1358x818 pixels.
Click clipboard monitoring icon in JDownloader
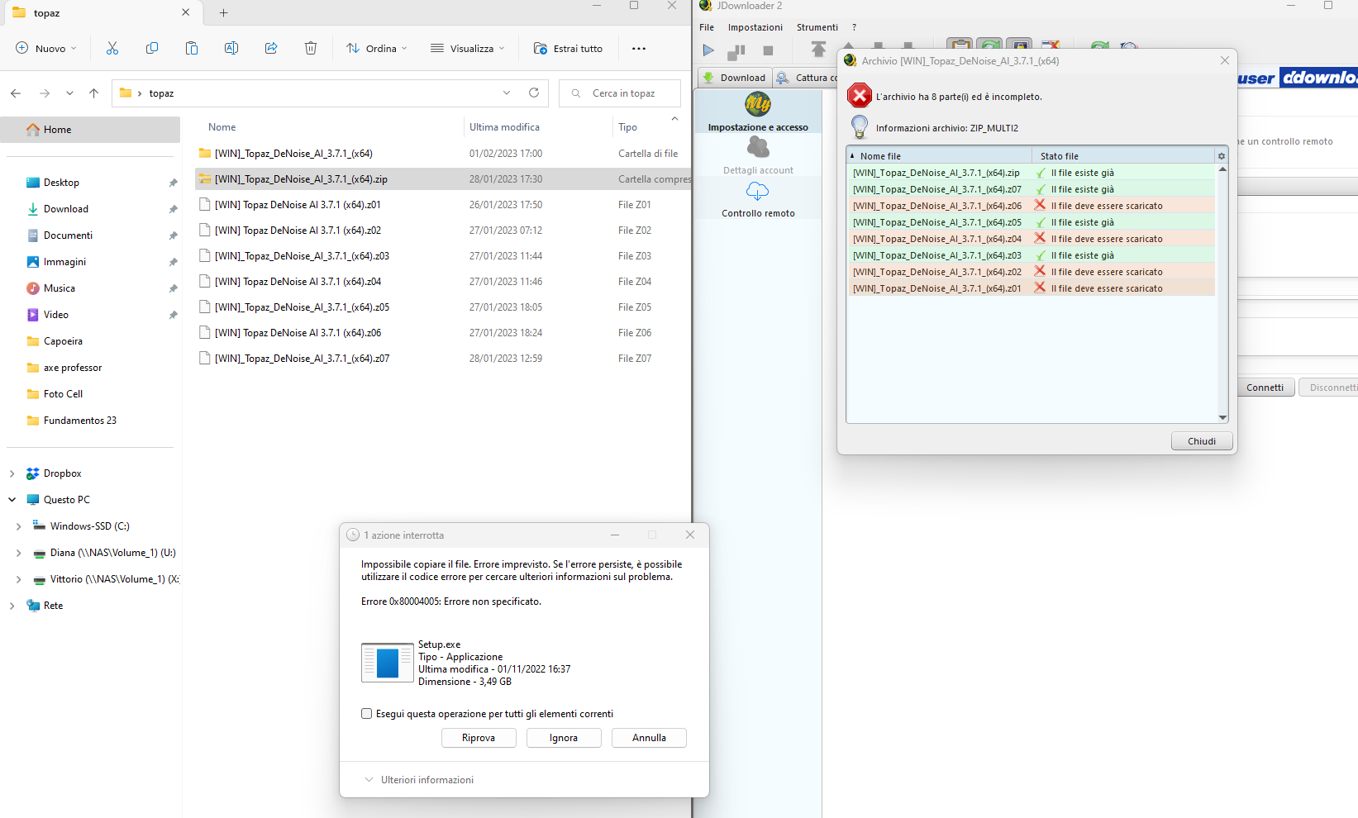959,46
